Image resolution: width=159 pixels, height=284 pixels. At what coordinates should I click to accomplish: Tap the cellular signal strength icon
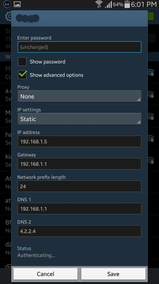108,4
